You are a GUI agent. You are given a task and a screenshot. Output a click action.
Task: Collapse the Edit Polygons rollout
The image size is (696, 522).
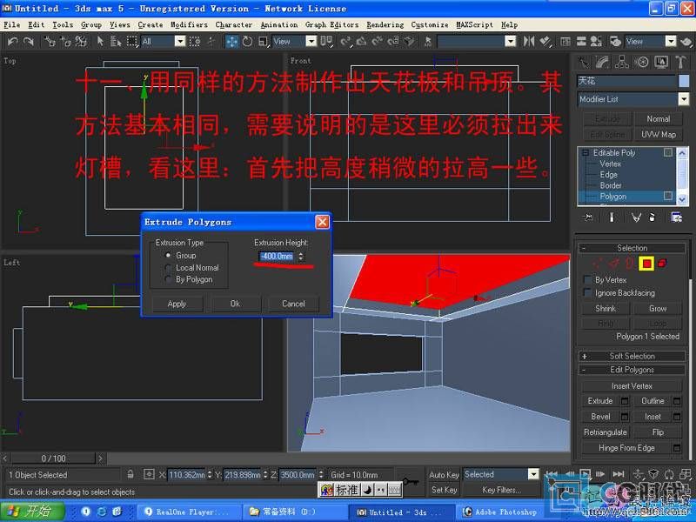[x=632, y=370]
